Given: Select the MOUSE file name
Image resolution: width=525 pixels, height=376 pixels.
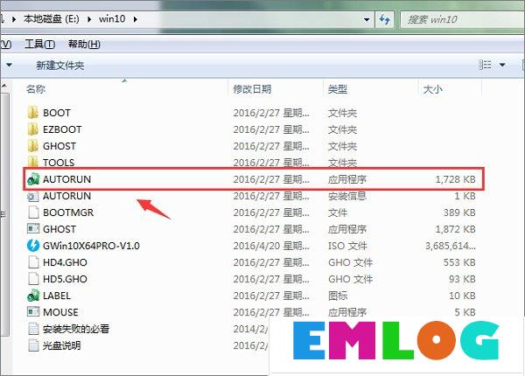Looking at the screenshot, I should tap(60, 312).
